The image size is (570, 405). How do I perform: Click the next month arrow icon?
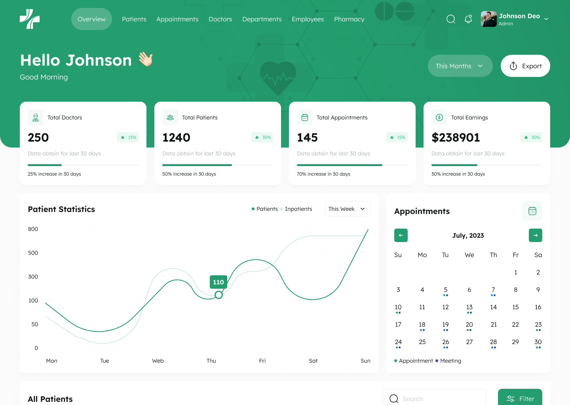[535, 235]
